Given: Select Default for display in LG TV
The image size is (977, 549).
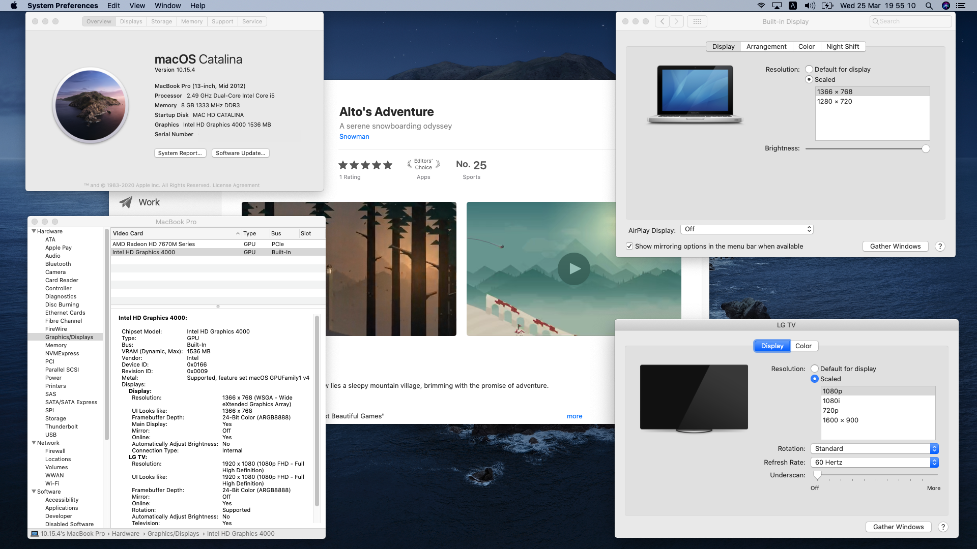Looking at the screenshot, I should pos(815,369).
